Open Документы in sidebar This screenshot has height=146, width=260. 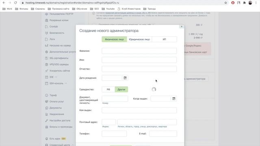coord(53,108)
